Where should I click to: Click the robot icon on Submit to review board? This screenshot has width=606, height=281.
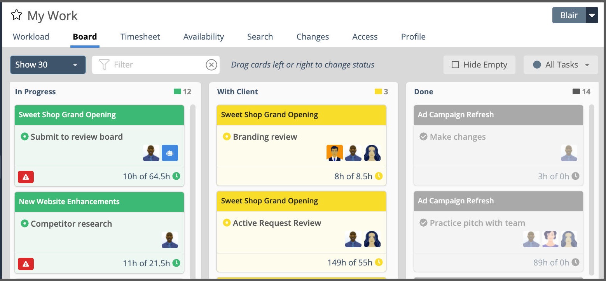(x=170, y=153)
